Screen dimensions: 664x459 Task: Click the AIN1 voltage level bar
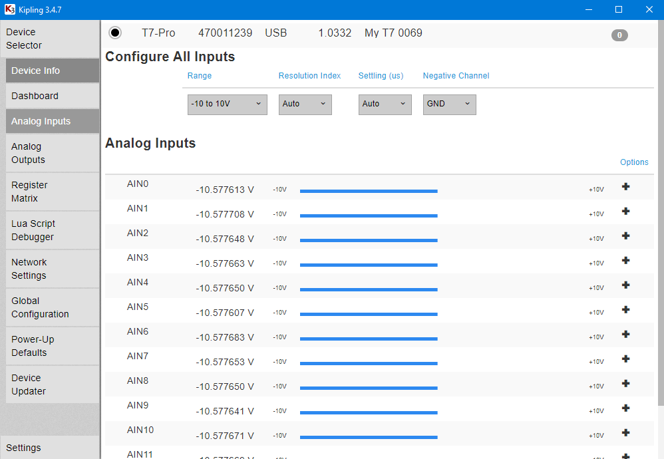(369, 216)
